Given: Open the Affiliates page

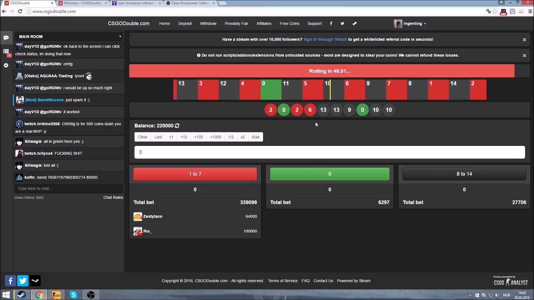Looking at the screenshot, I should [x=264, y=23].
